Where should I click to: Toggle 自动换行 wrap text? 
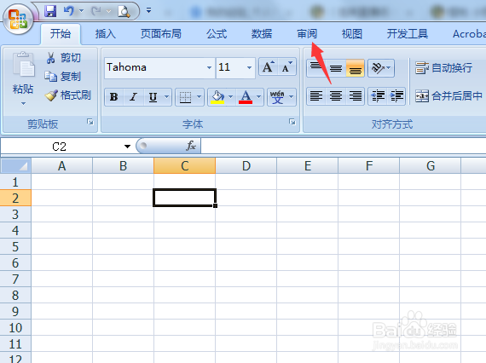tap(444, 68)
